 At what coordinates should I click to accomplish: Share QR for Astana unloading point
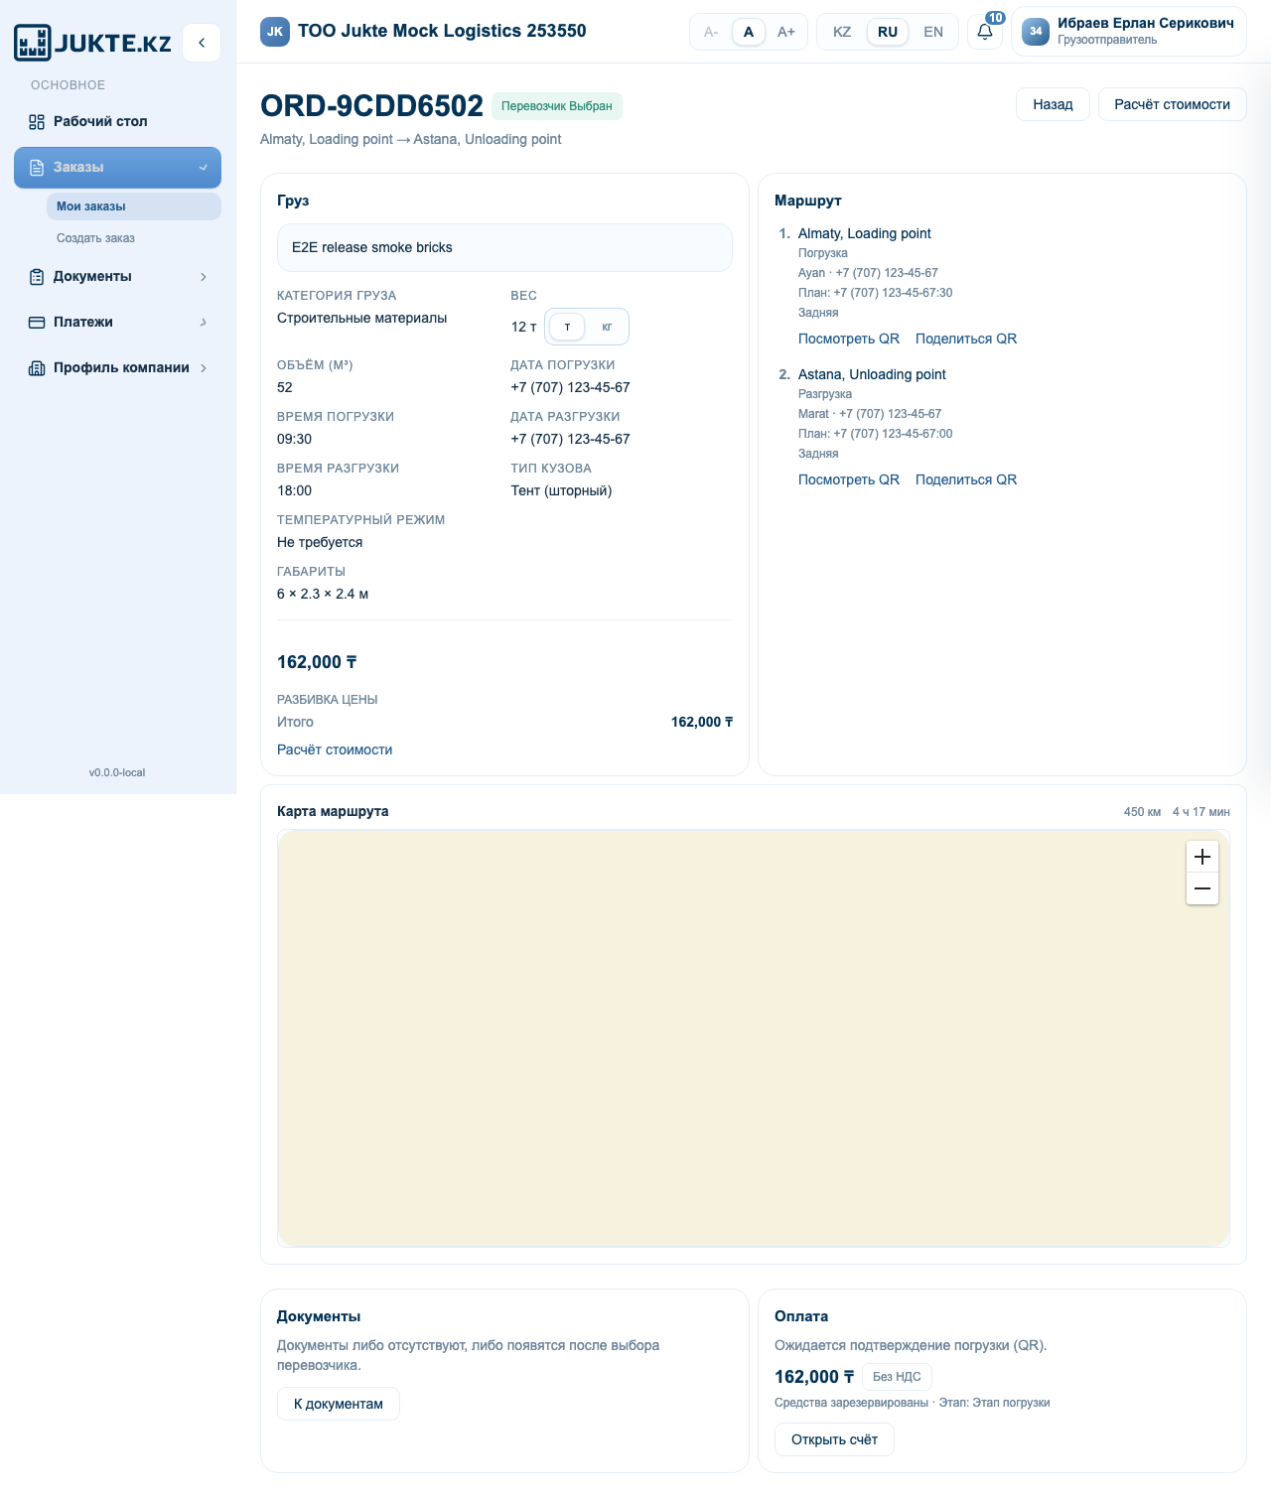coord(966,479)
